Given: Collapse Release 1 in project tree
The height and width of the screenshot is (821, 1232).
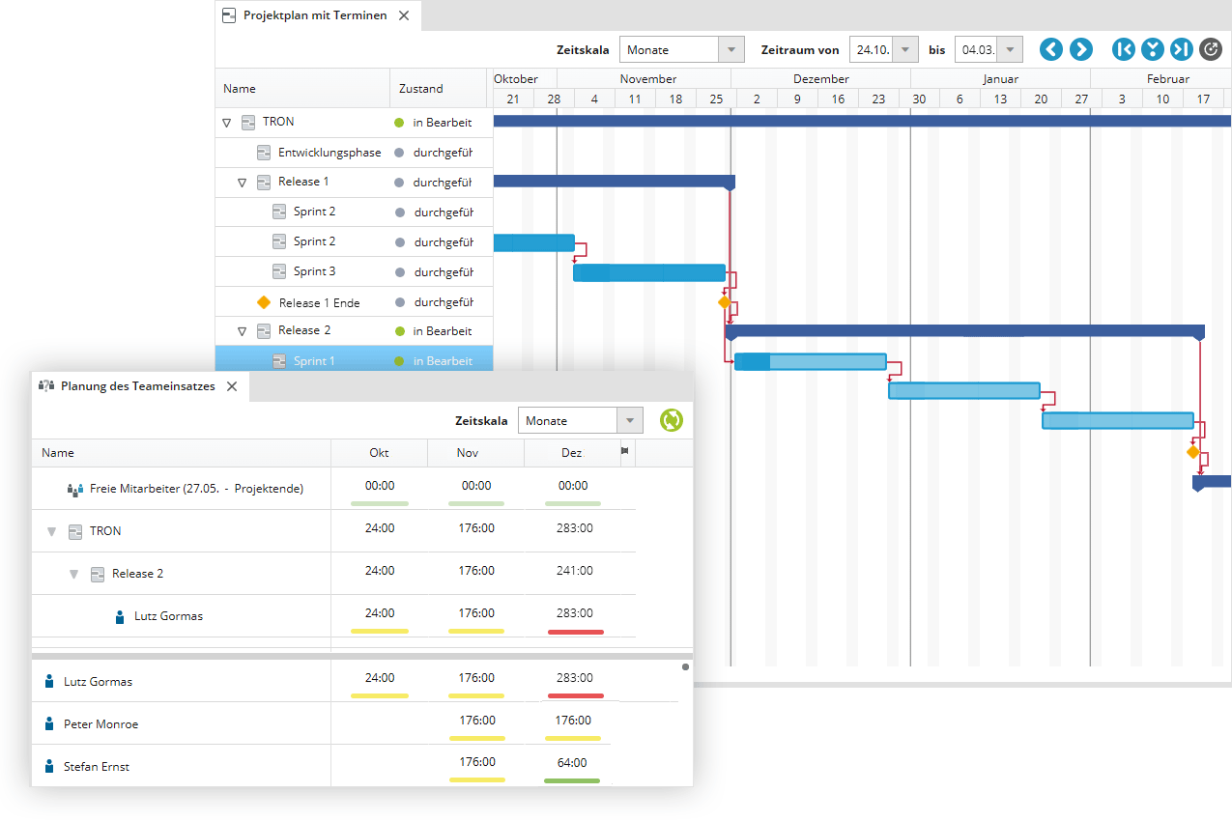Looking at the screenshot, I should coord(243,183).
